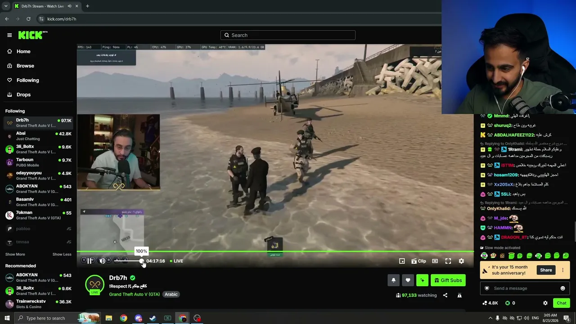This screenshot has width=576, height=324.
Task: Click the kick.com/drb7h address bar
Action: (62, 19)
